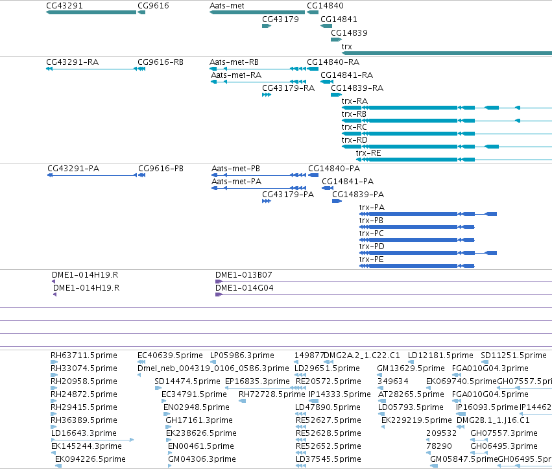Select the GH17161.3prime EST
The width and height of the screenshot is (552, 469).
168,427
